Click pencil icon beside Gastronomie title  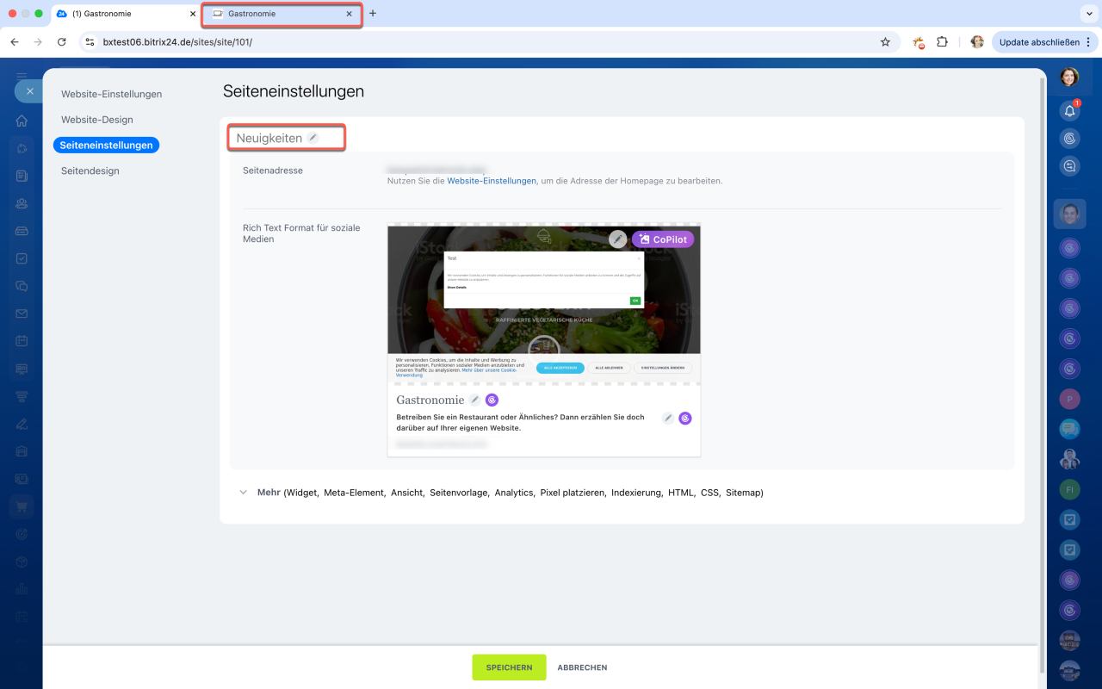(474, 400)
